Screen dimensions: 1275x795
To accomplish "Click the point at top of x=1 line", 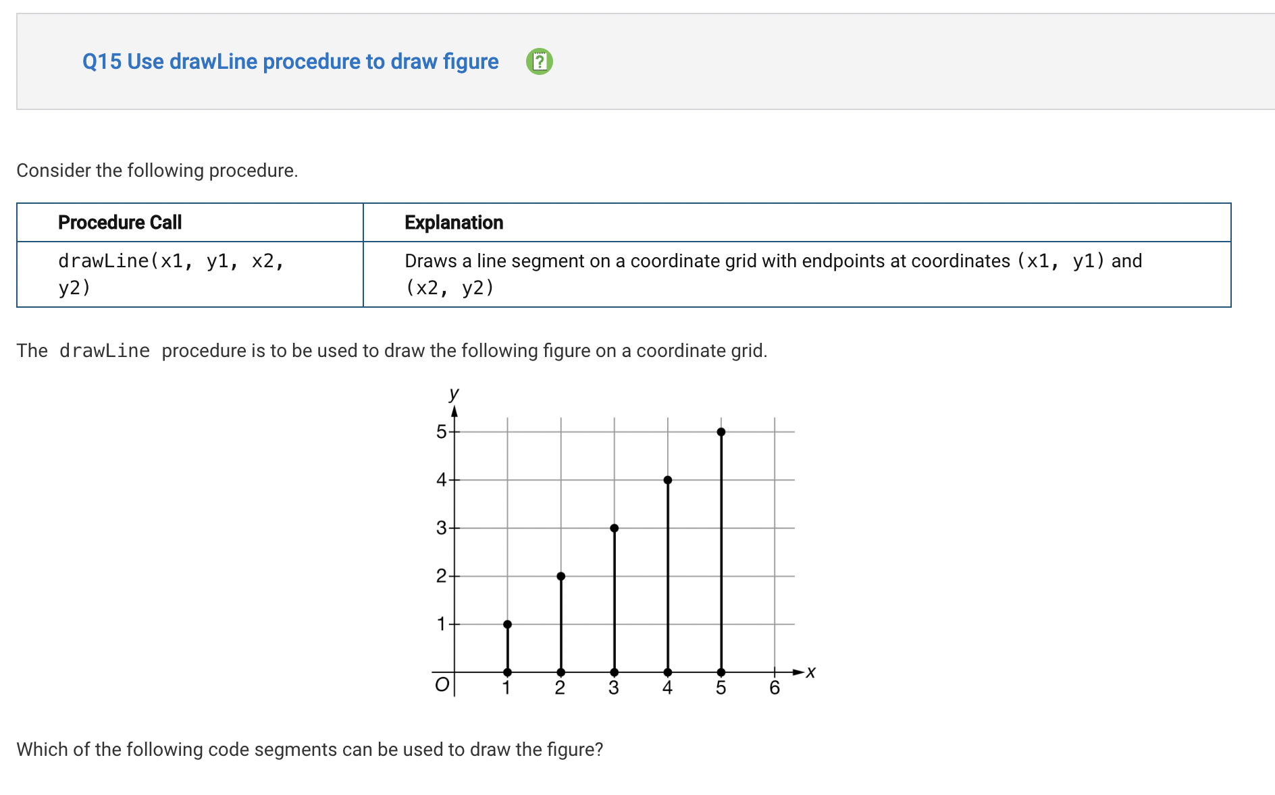I will coord(507,624).
